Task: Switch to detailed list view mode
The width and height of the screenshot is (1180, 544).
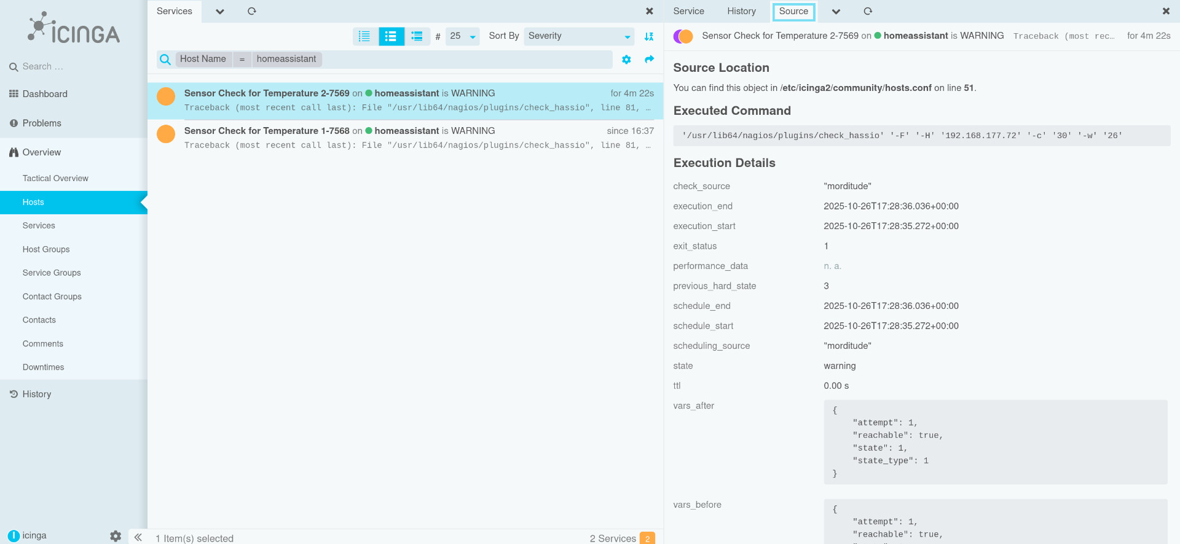Action: tap(417, 36)
